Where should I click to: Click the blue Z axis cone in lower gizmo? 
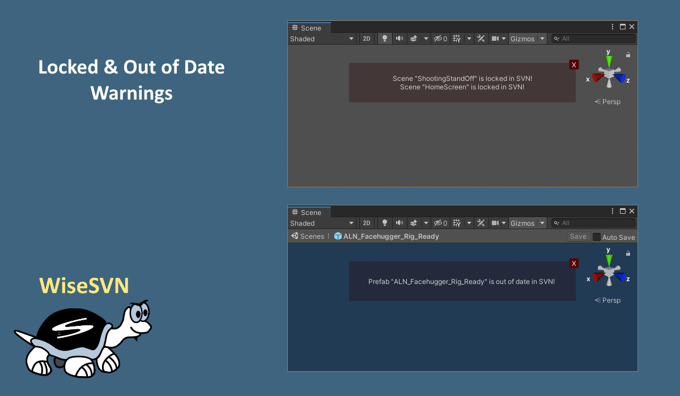click(x=620, y=276)
